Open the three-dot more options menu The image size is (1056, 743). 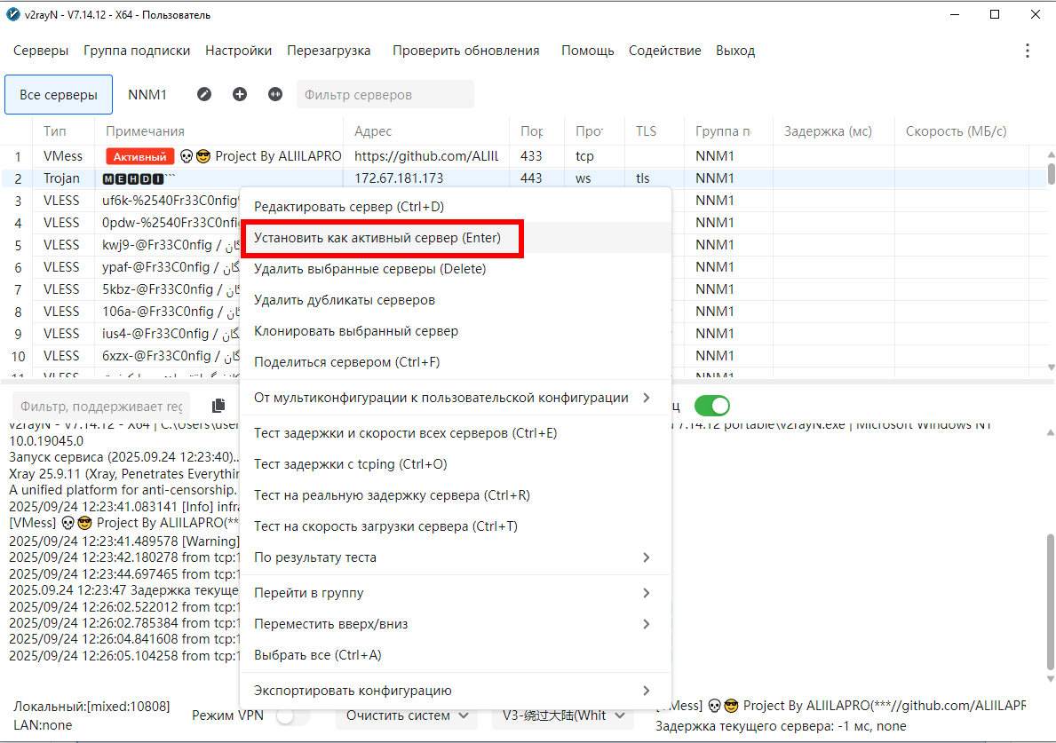(x=1028, y=51)
